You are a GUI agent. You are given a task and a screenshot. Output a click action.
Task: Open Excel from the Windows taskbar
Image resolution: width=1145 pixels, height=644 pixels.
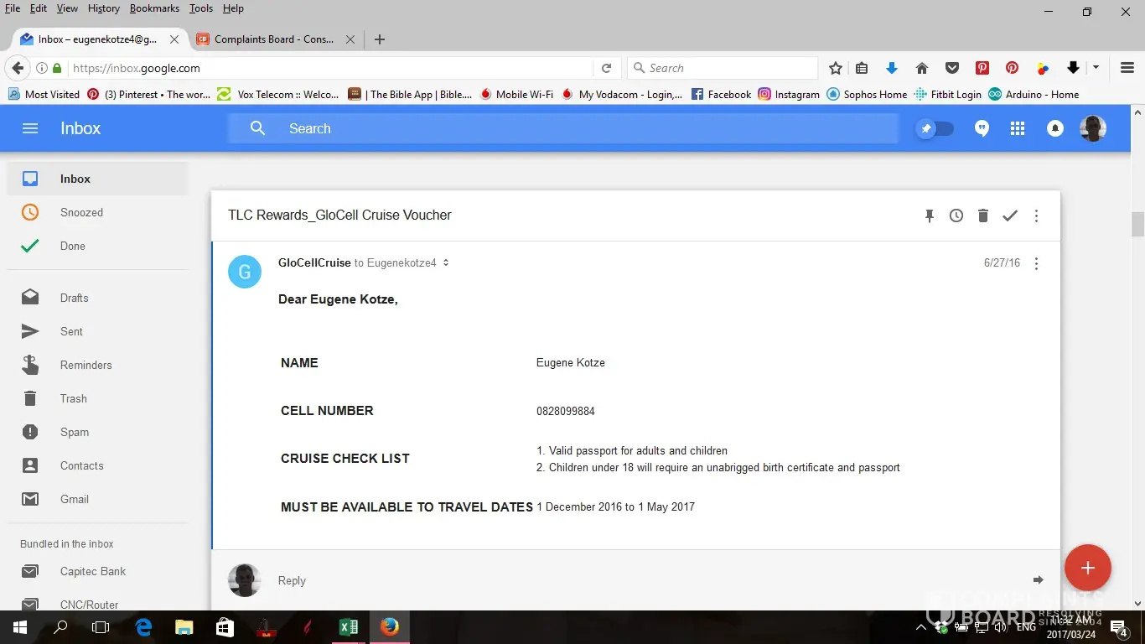349,627
